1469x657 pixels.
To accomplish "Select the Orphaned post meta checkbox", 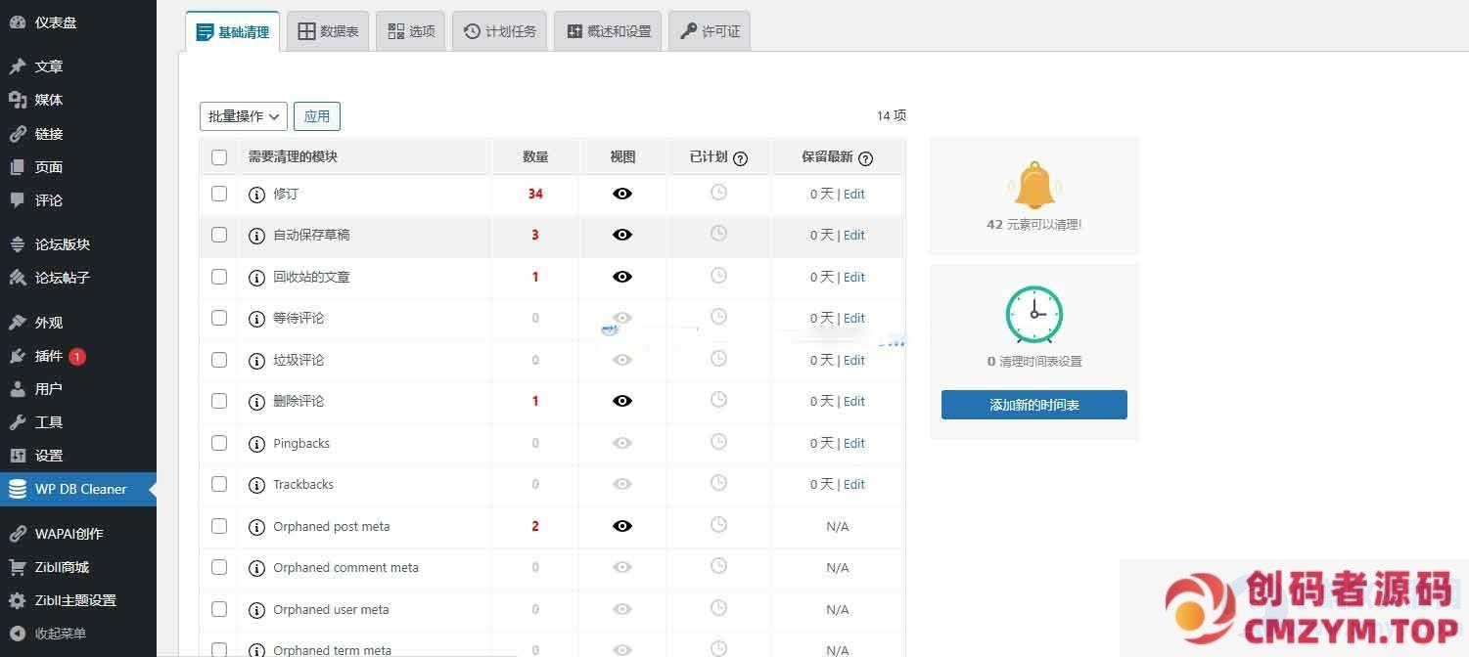I will tap(219, 526).
